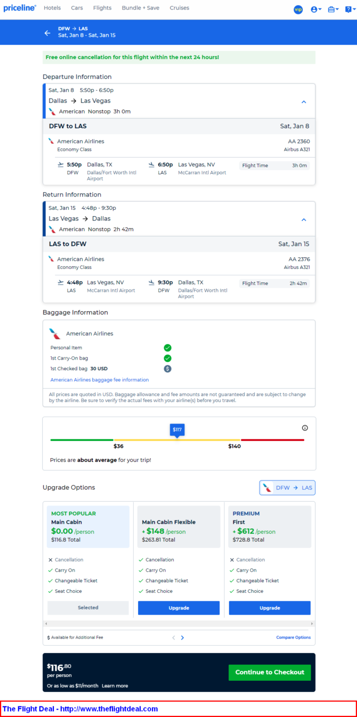Upgrade to Main Cabin Flexible

click(x=179, y=608)
